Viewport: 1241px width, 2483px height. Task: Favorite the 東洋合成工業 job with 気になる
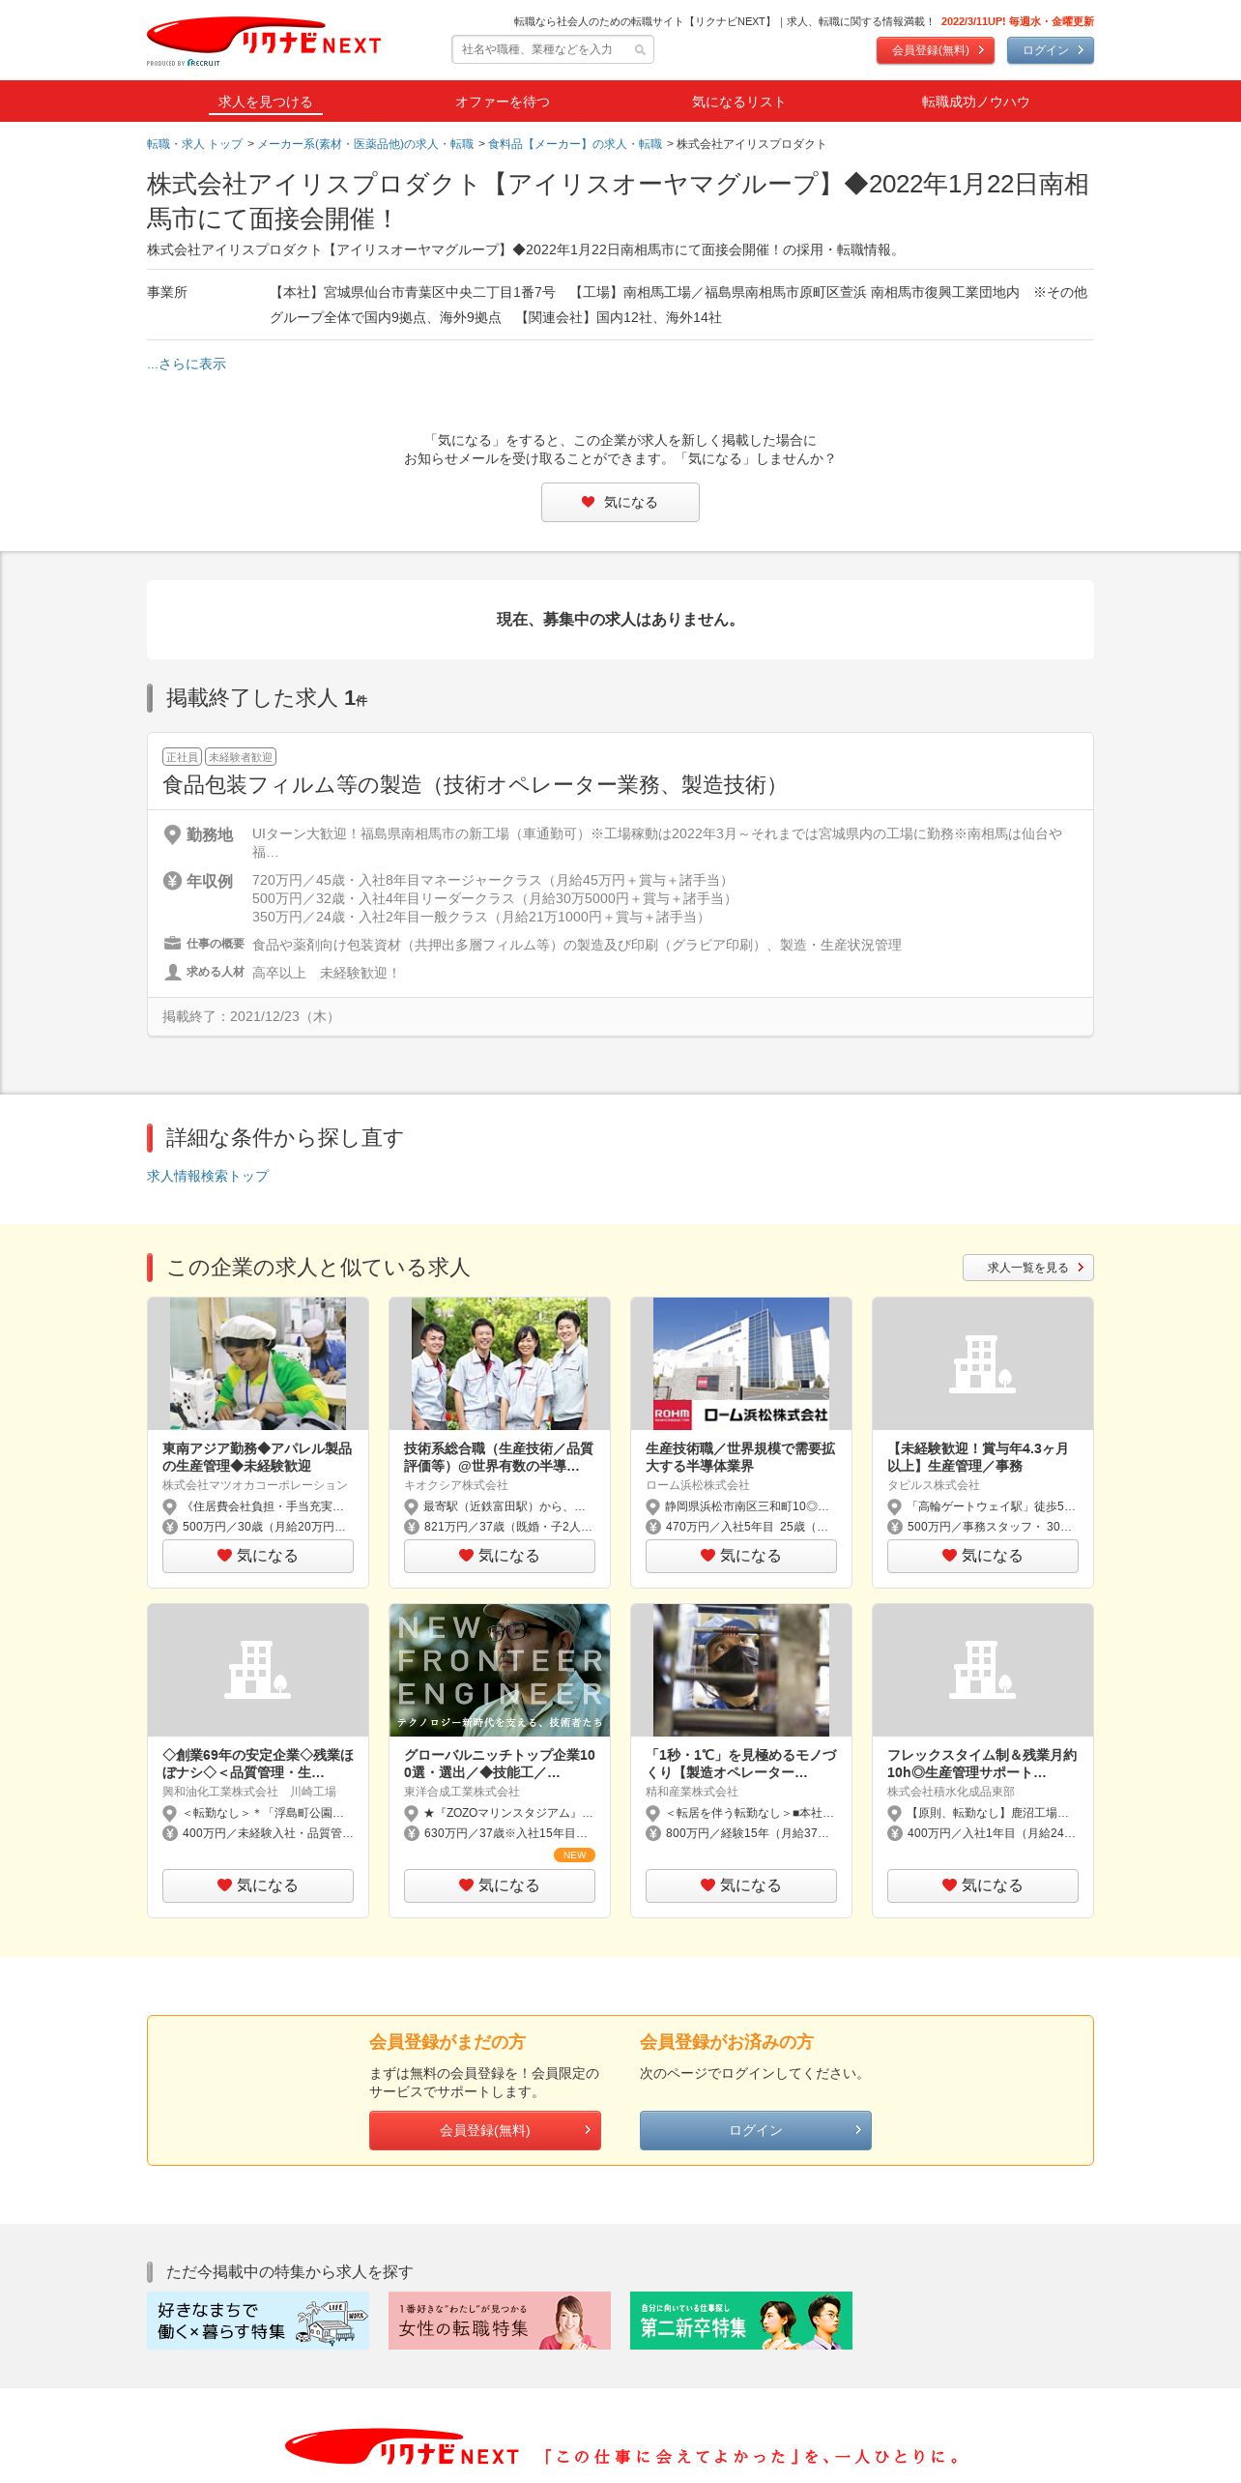(x=500, y=1885)
